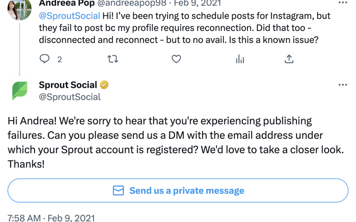The width and height of the screenshot is (356, 222).
Task: Click the blue @SproutSocial mention link
Action: (70, 16)
